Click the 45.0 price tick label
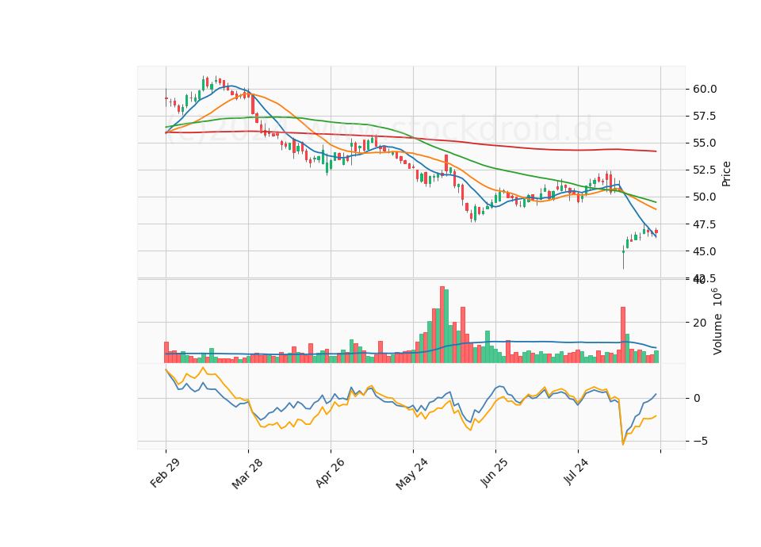761x547 pixels. (x=705, y=251)
